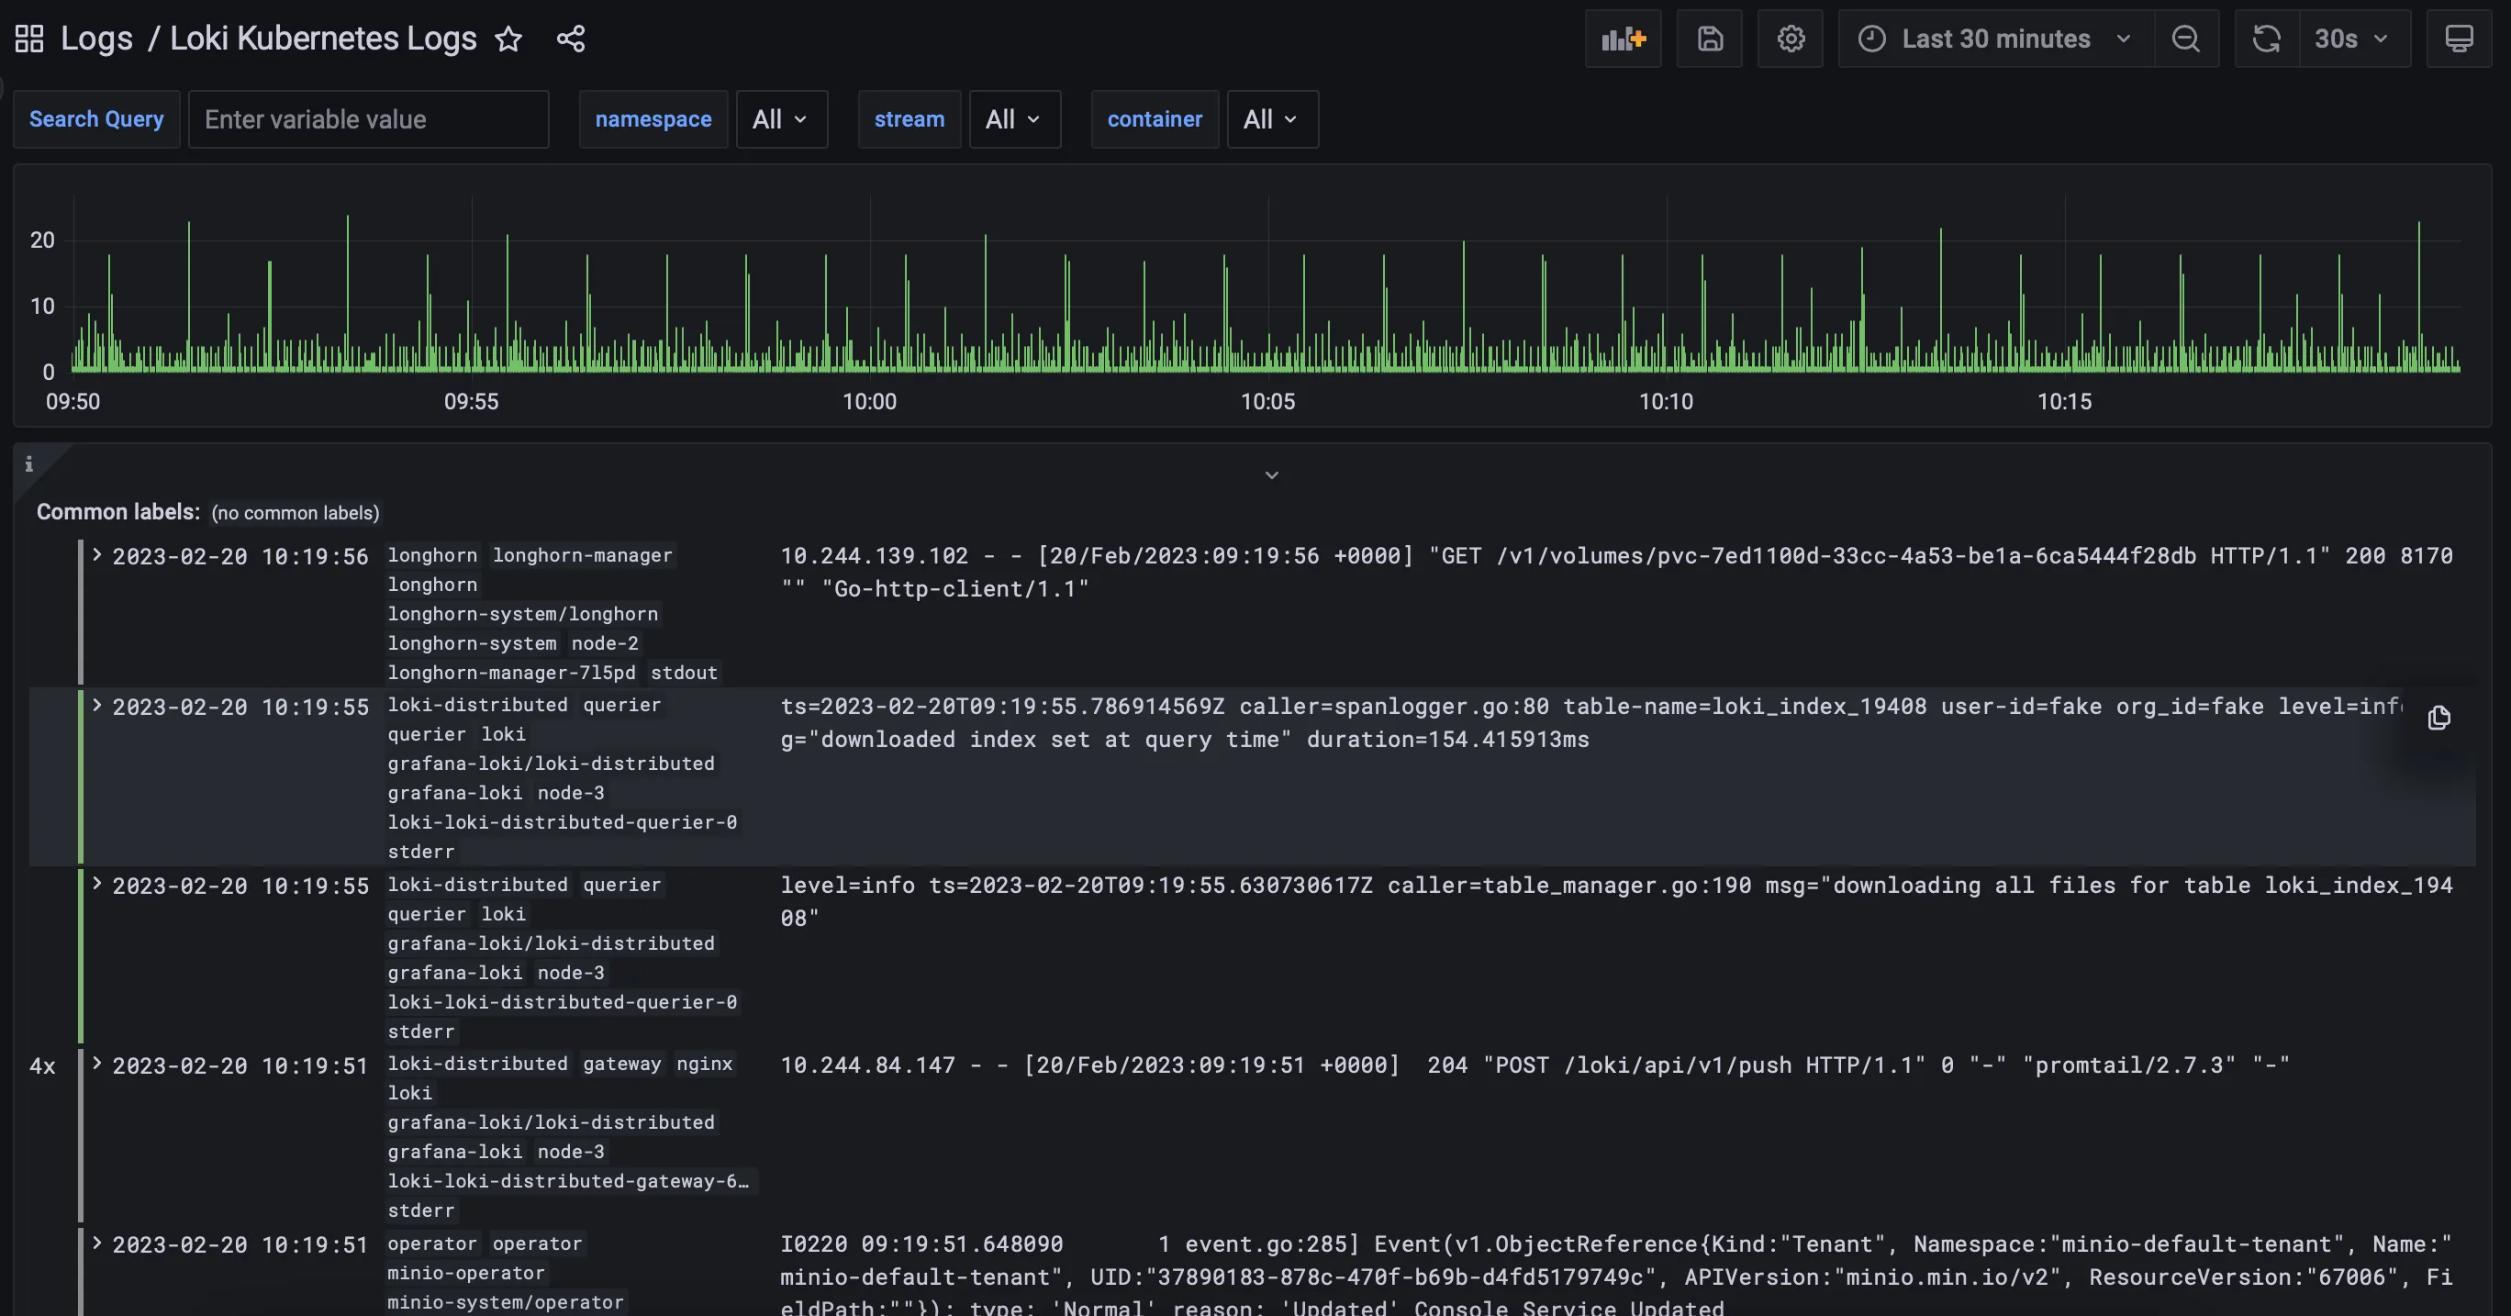Viewport: 2511px width, 1316px height.
Task: Open the namespace All dropdown
Action: click(781, 119)
